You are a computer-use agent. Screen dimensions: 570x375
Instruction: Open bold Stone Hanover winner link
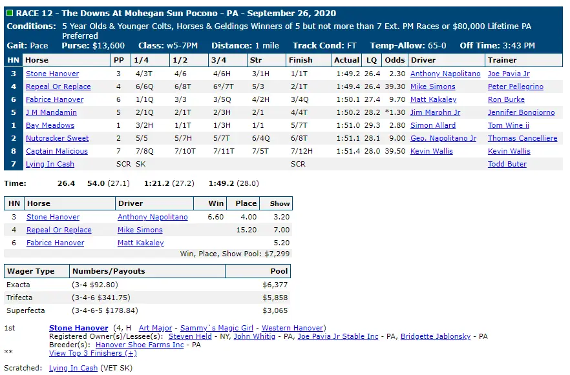click(79, 328)
